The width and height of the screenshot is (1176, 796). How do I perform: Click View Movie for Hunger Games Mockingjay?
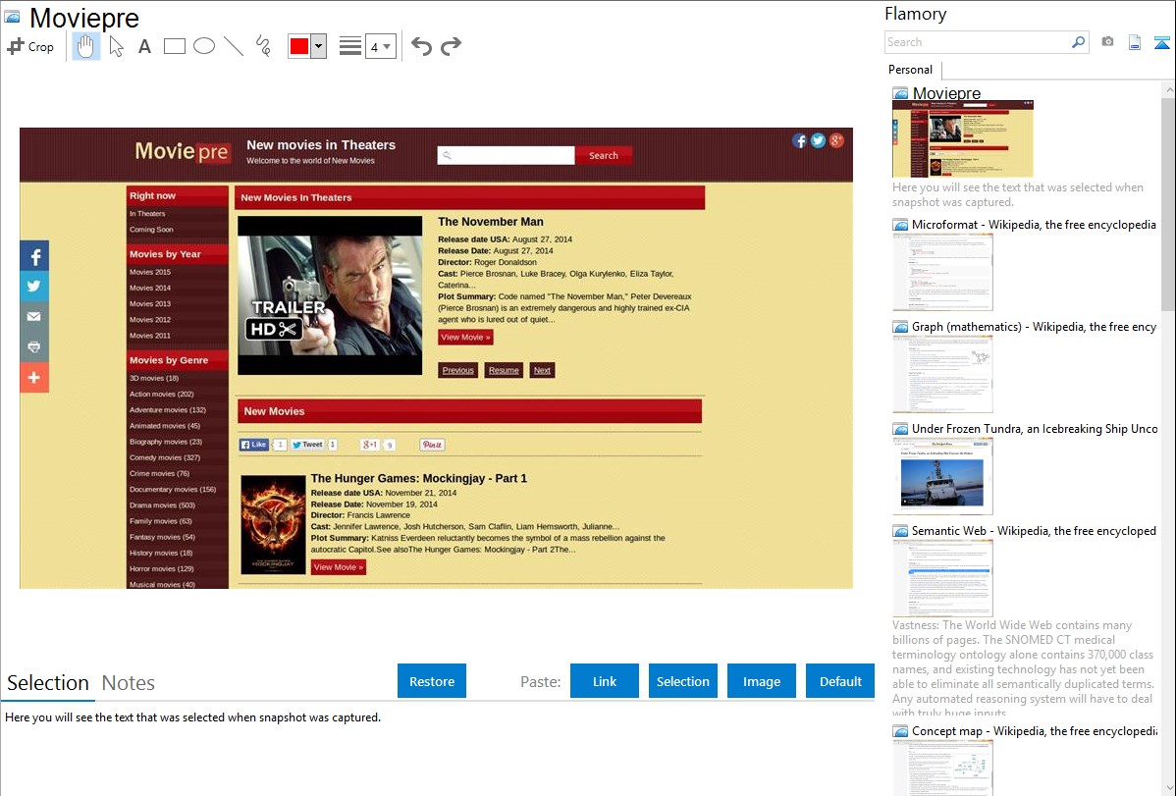coord(339,567)
